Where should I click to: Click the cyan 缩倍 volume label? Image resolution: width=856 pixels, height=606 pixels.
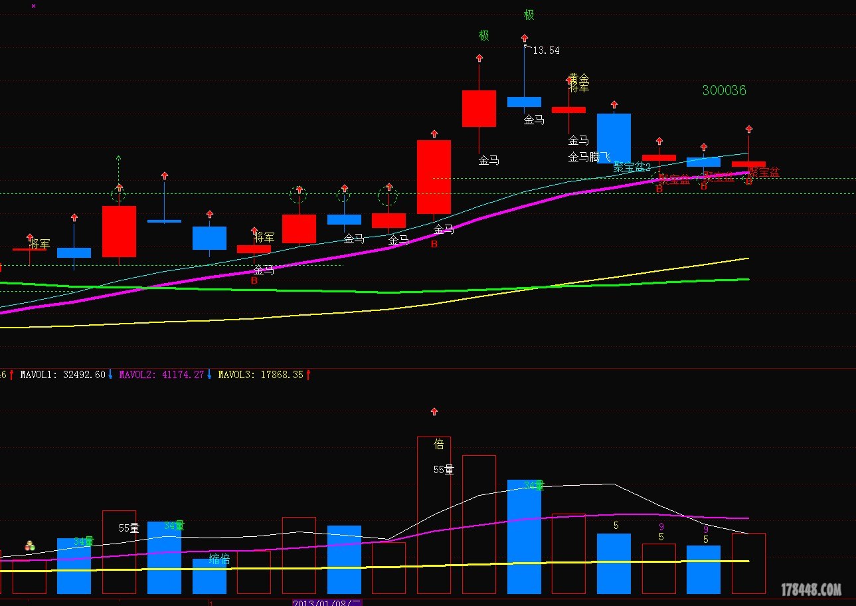pos(219,559)
